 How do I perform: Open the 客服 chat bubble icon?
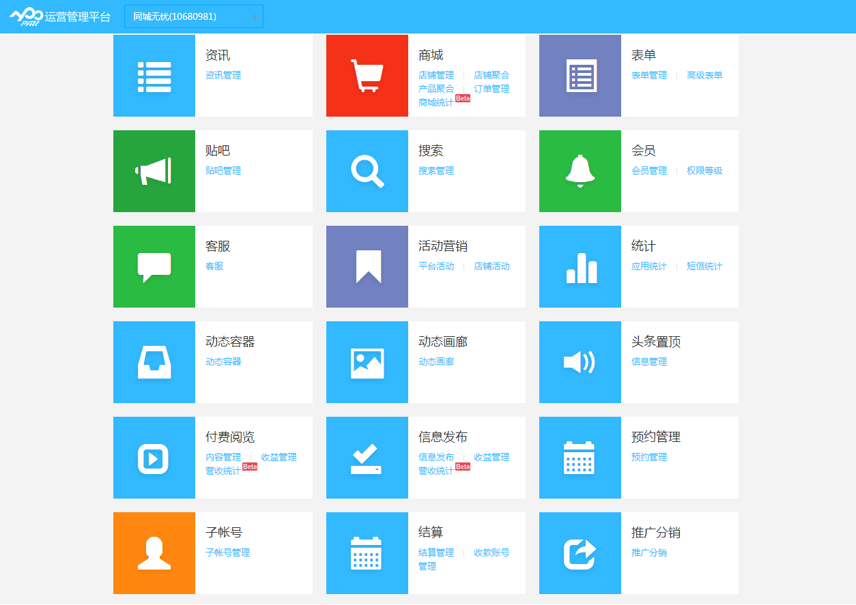154,266
